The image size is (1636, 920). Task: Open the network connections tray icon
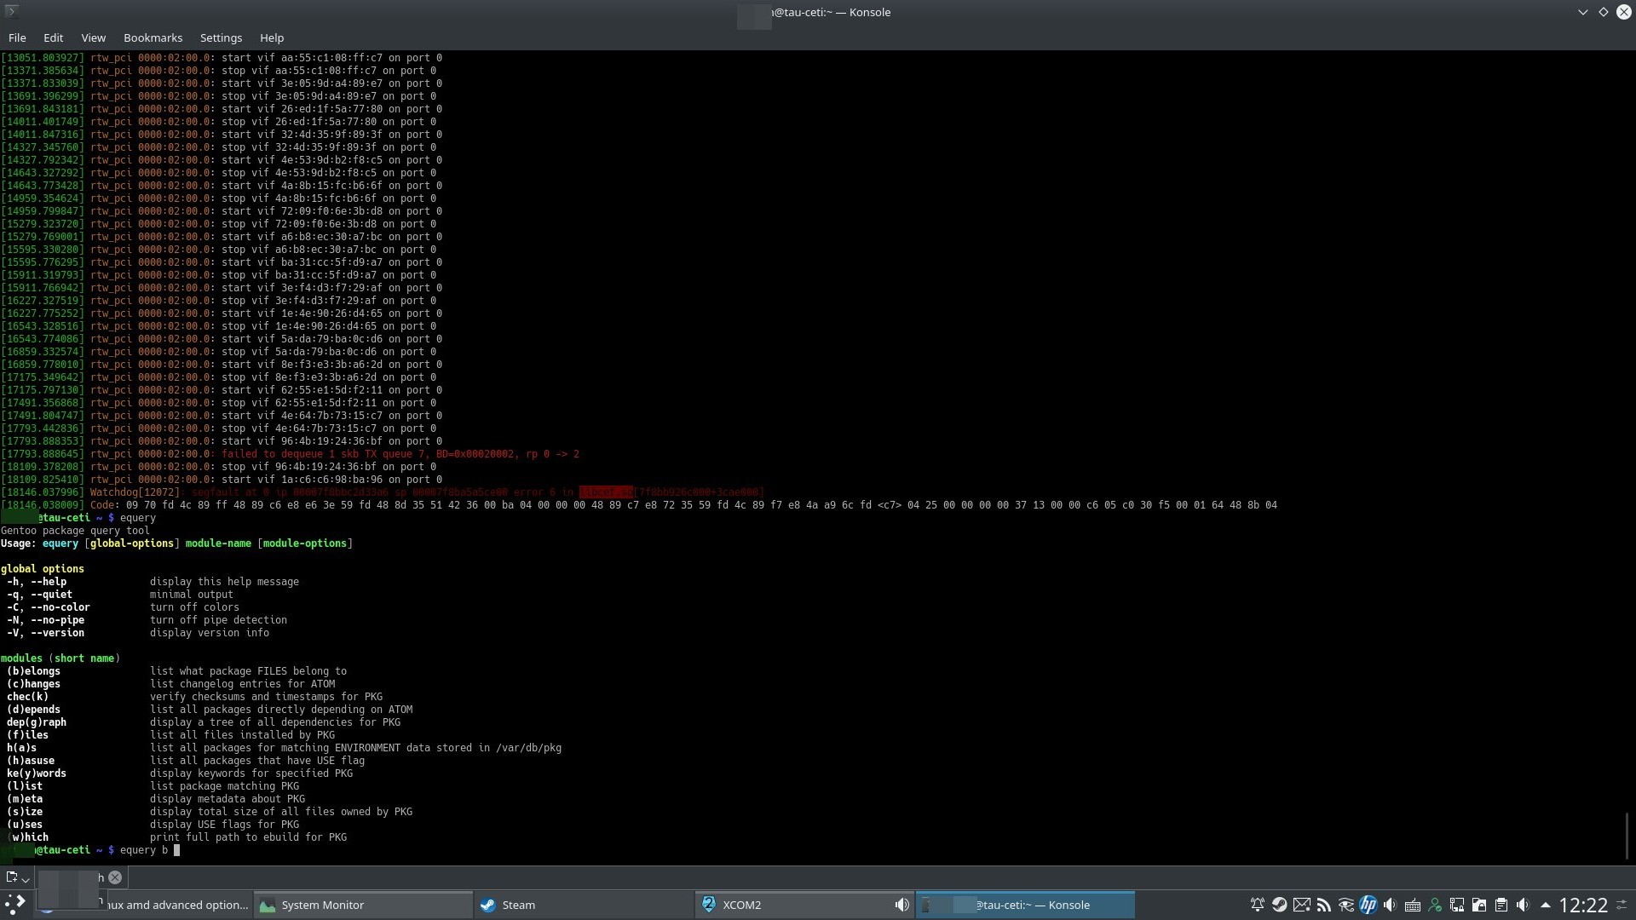click(x=1457, y=905)
